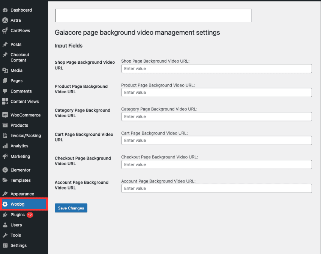The width and height of the screenshot is (321, 254).
Task: Open the Plugins menu item
Action: tap(17, 215)
